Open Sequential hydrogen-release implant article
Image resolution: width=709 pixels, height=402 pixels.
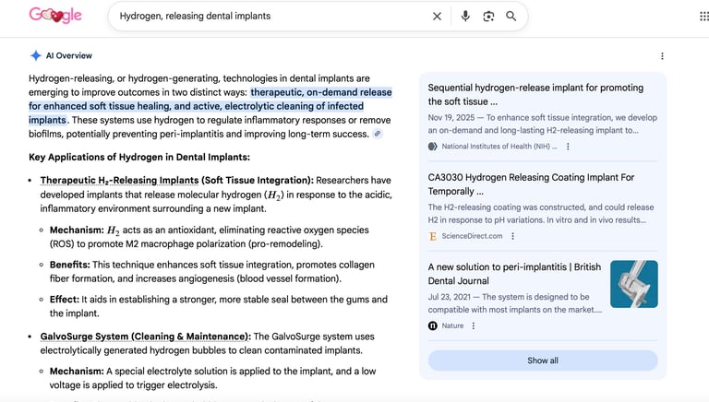(x=535, y=94)
